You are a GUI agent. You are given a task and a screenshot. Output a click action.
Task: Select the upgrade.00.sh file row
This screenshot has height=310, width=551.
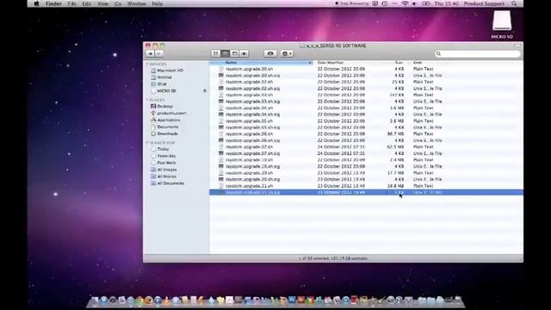366,69
